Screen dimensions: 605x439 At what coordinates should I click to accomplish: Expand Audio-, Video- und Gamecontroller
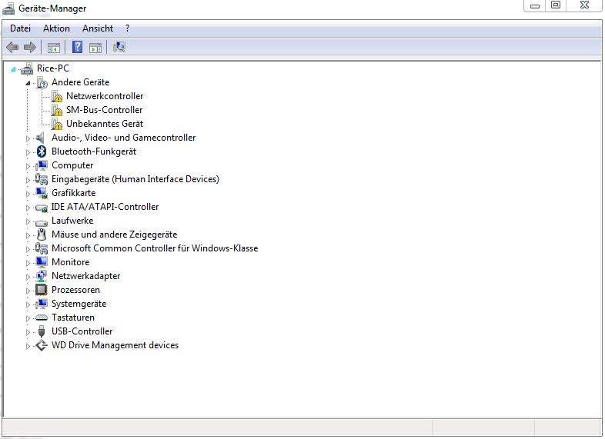[x=28, y=138]
